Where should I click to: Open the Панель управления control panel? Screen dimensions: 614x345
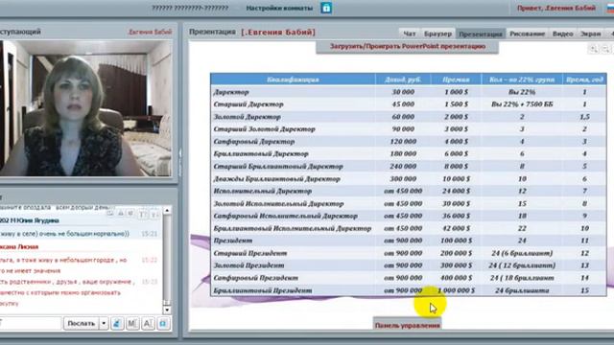pos(407,324)
